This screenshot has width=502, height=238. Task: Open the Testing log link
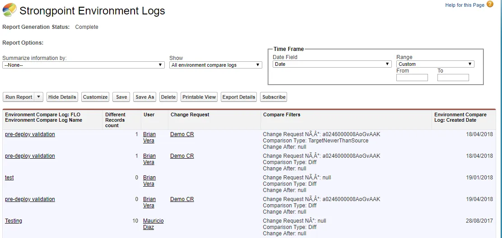coord(14,220)
